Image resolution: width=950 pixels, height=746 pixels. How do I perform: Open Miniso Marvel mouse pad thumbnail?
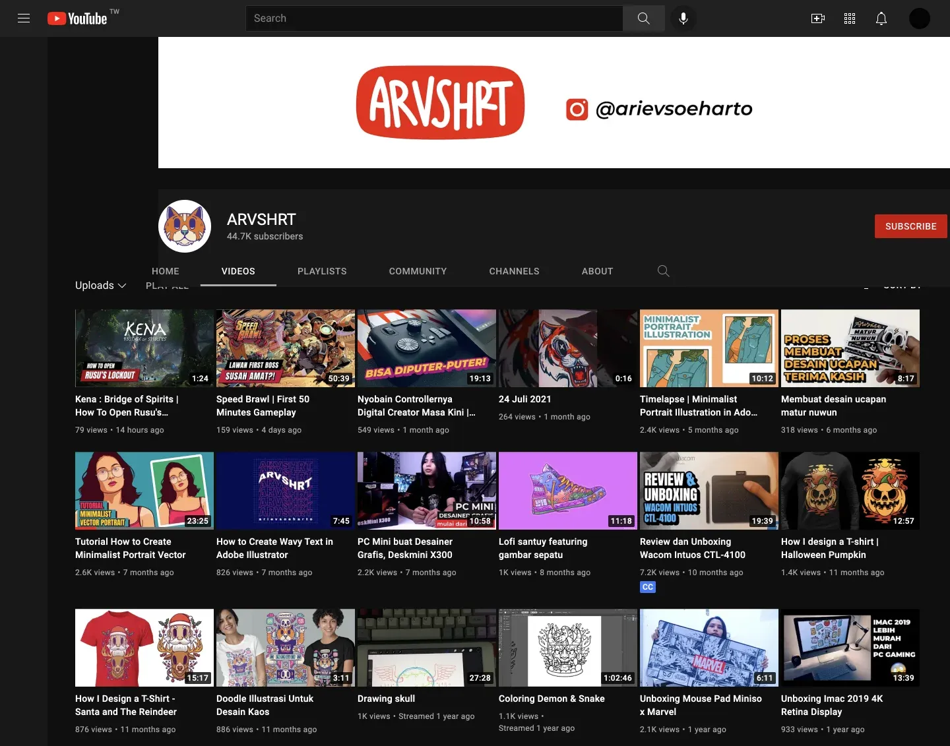tap(709, 648)
